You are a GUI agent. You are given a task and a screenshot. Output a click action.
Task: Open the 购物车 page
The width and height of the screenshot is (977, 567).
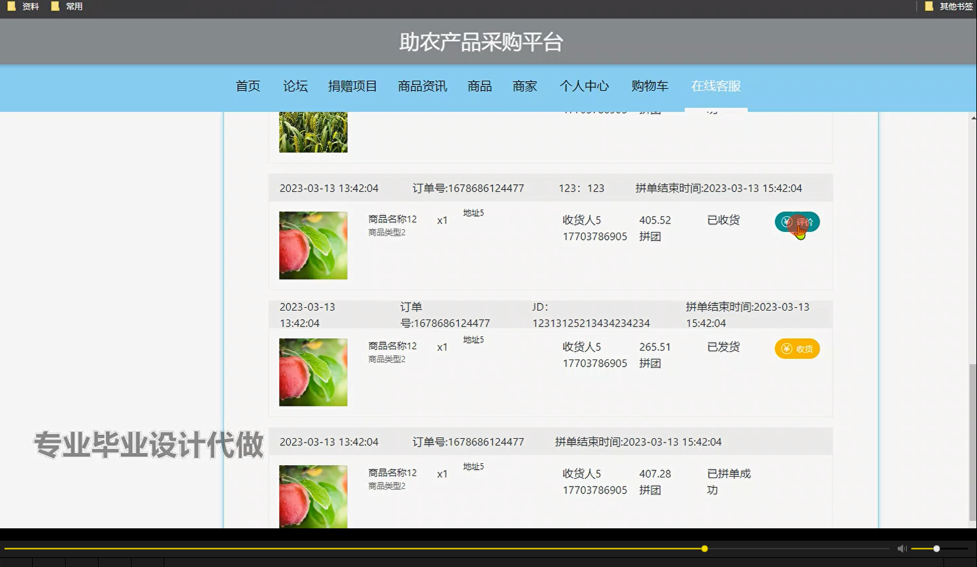pyautogui.click(x=650, y=86)
